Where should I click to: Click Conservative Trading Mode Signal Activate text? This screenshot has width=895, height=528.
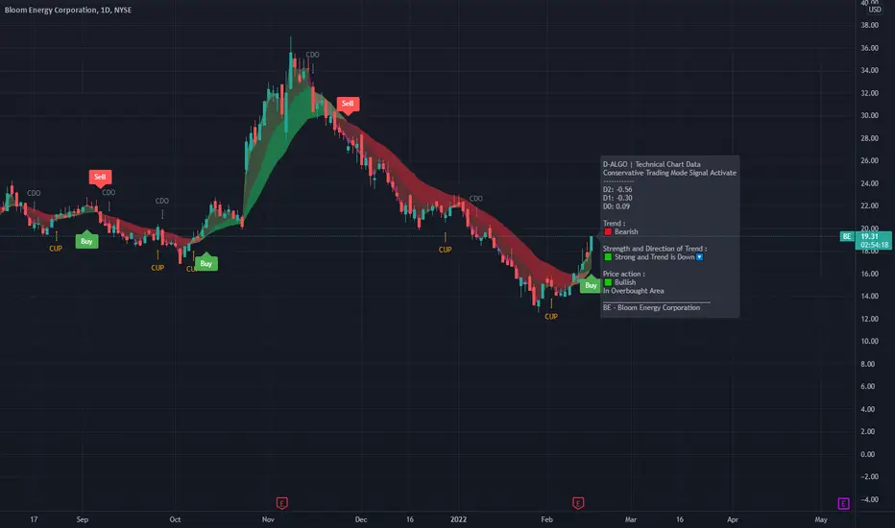pos(669,173)
